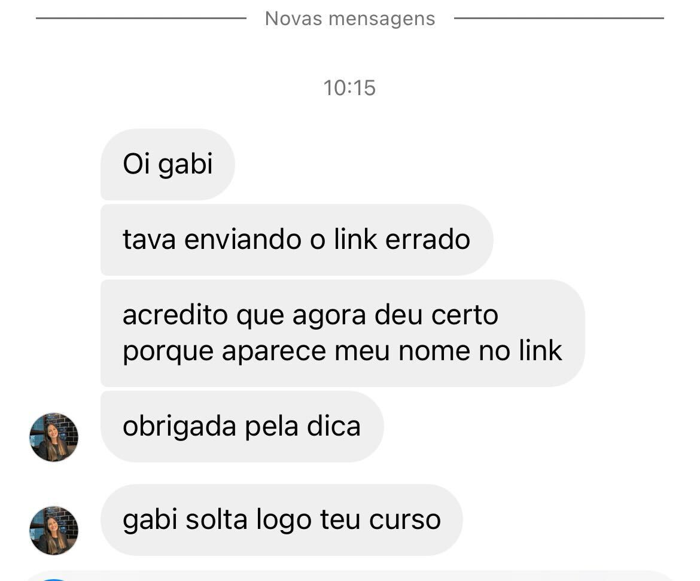Select the "tava enviando o link errado" message
Image resolution: width=700 pixels, height=581 pixels.
[x=297, y=240]
